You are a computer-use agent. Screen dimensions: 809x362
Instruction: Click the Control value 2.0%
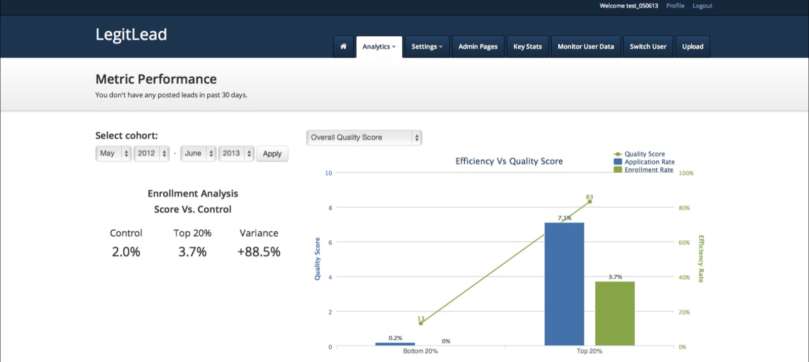click(126, 252)
